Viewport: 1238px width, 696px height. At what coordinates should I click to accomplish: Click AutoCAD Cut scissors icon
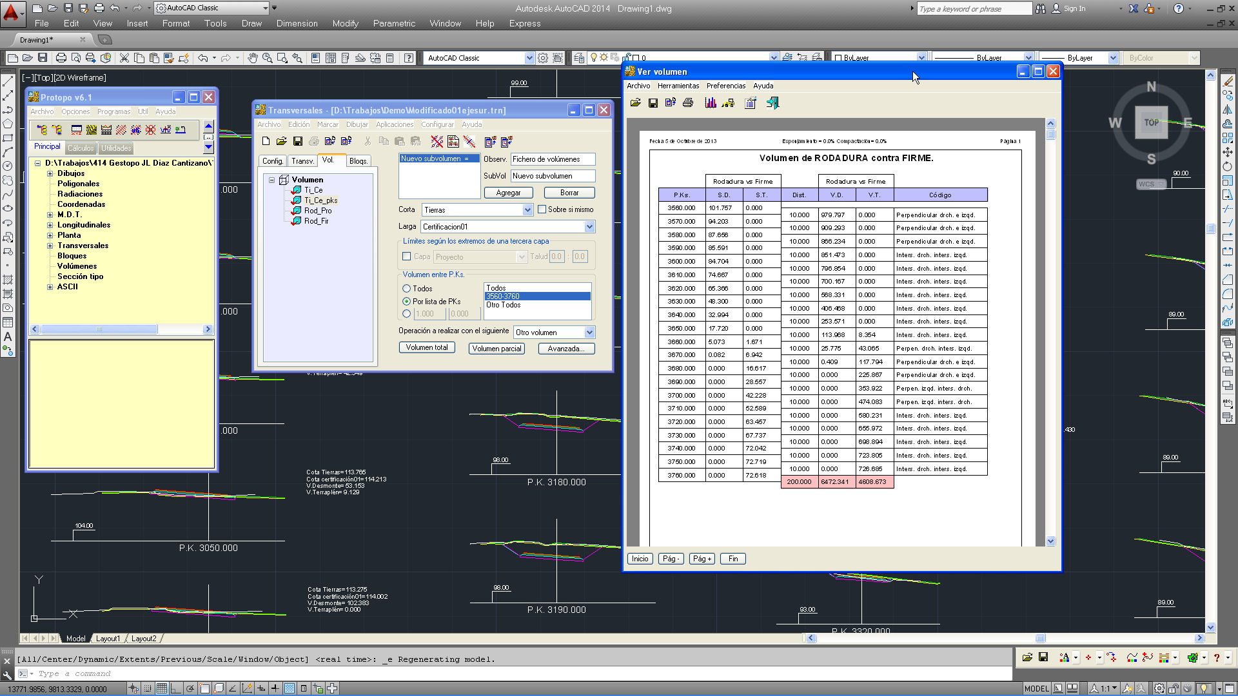124,58
